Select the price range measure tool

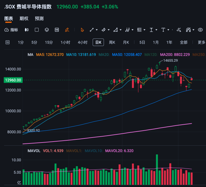tap(151, 30)
